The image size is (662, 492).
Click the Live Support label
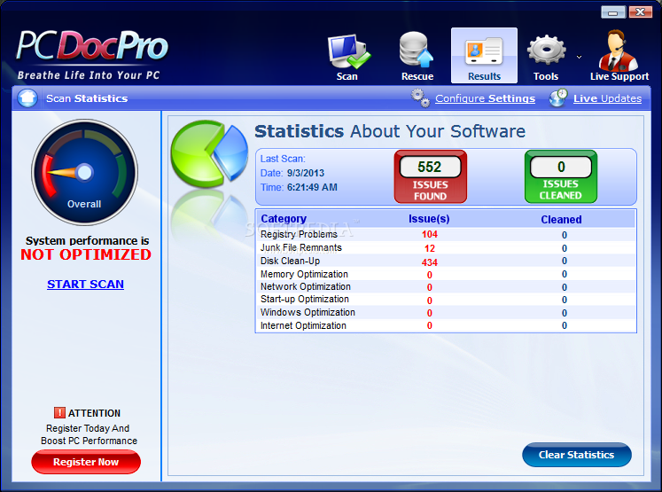pos(619,76)
